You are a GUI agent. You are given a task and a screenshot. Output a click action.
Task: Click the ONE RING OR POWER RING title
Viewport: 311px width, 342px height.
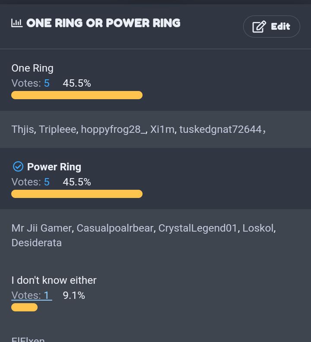103,23
